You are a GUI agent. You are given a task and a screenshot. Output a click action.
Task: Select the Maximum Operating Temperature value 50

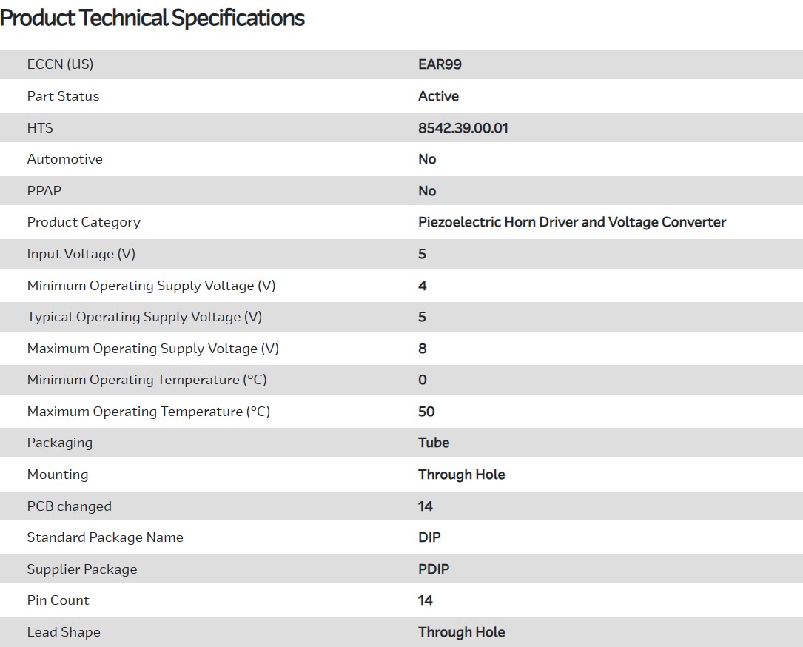tap(426, 412)
